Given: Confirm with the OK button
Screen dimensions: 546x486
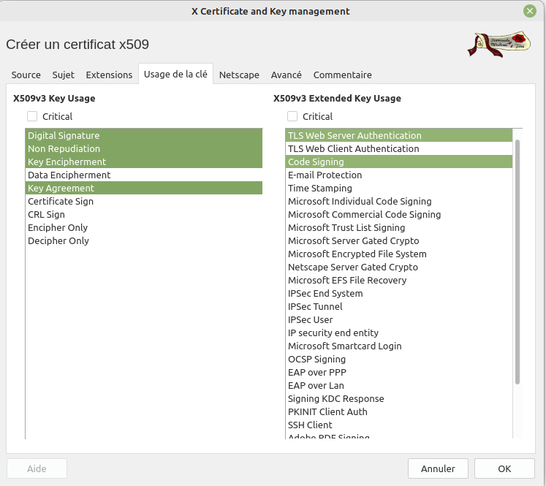Looking at the screenshot, I should pos(504,468).
